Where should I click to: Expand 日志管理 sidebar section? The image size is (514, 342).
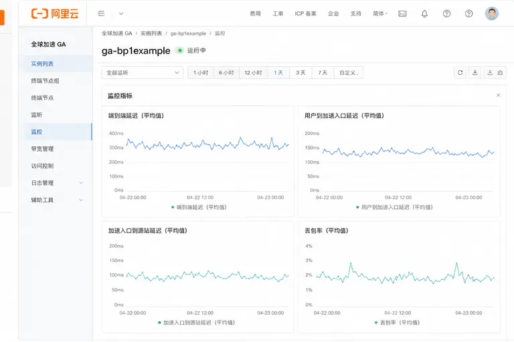tap(57, 183)
